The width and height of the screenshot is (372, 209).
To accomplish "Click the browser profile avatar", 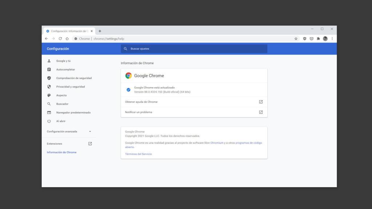I will pyautogui.click(x=325, y=38).
